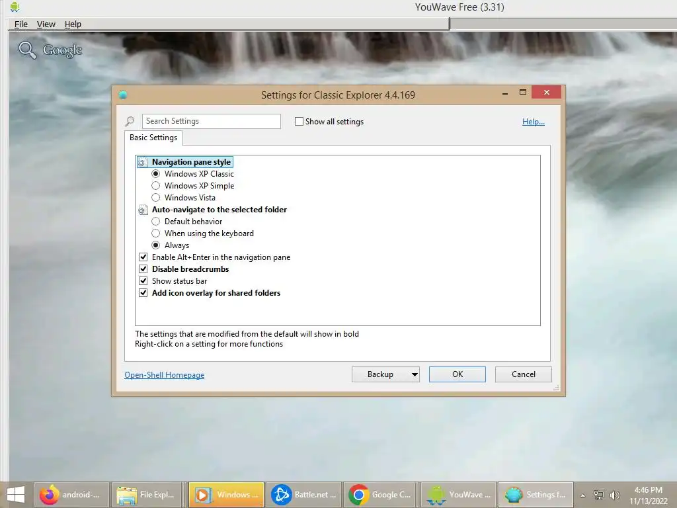
Task: Select Windows Vista navigation style
Action: pyautogui.click(x=156, y=197)
